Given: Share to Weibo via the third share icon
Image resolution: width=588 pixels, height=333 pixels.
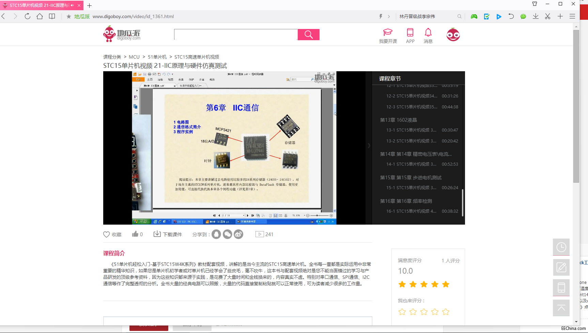Looking at the screenshot, I should 238,234.
